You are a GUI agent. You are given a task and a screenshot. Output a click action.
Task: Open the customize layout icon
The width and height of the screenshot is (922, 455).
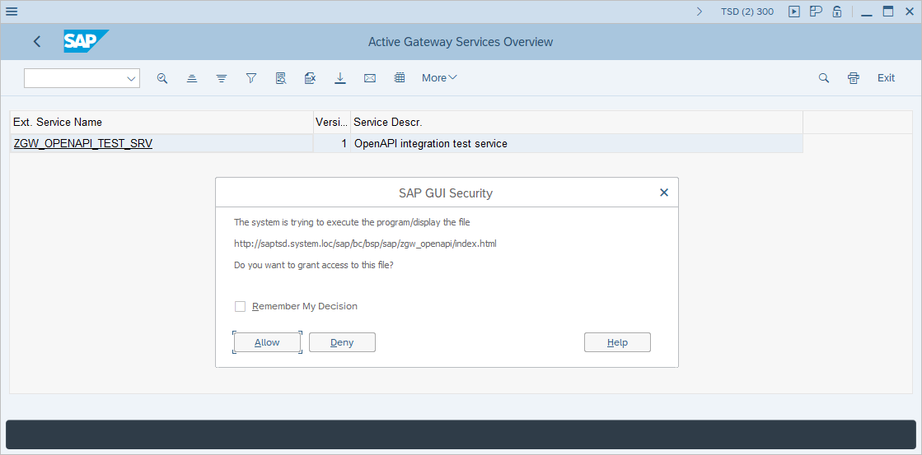816,12
